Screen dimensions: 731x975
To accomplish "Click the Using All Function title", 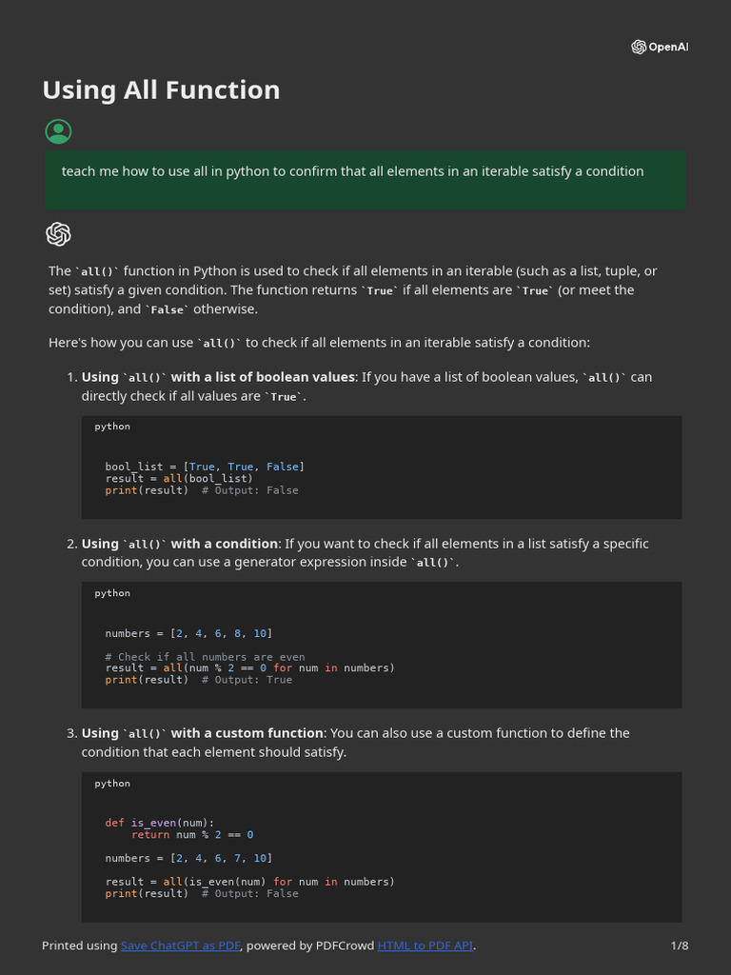I will coord(161,90).
